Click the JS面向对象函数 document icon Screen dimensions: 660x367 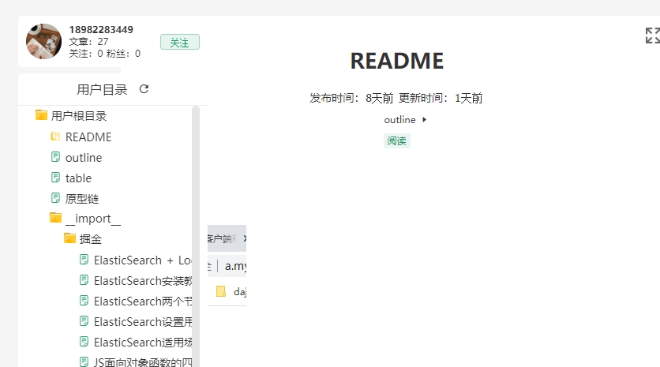point(84,361)
